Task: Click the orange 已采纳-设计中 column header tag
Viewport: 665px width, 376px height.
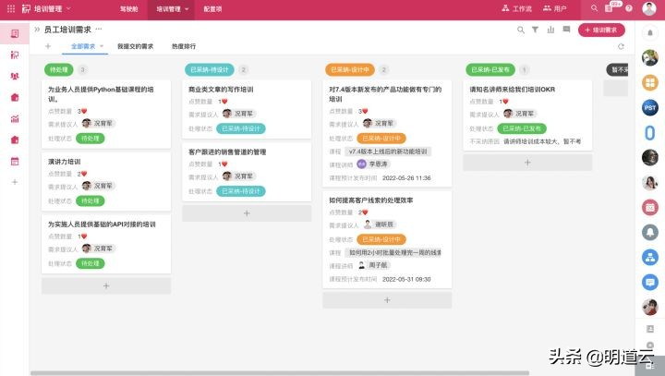Action: pyautogui.click(x=350, y=69)
